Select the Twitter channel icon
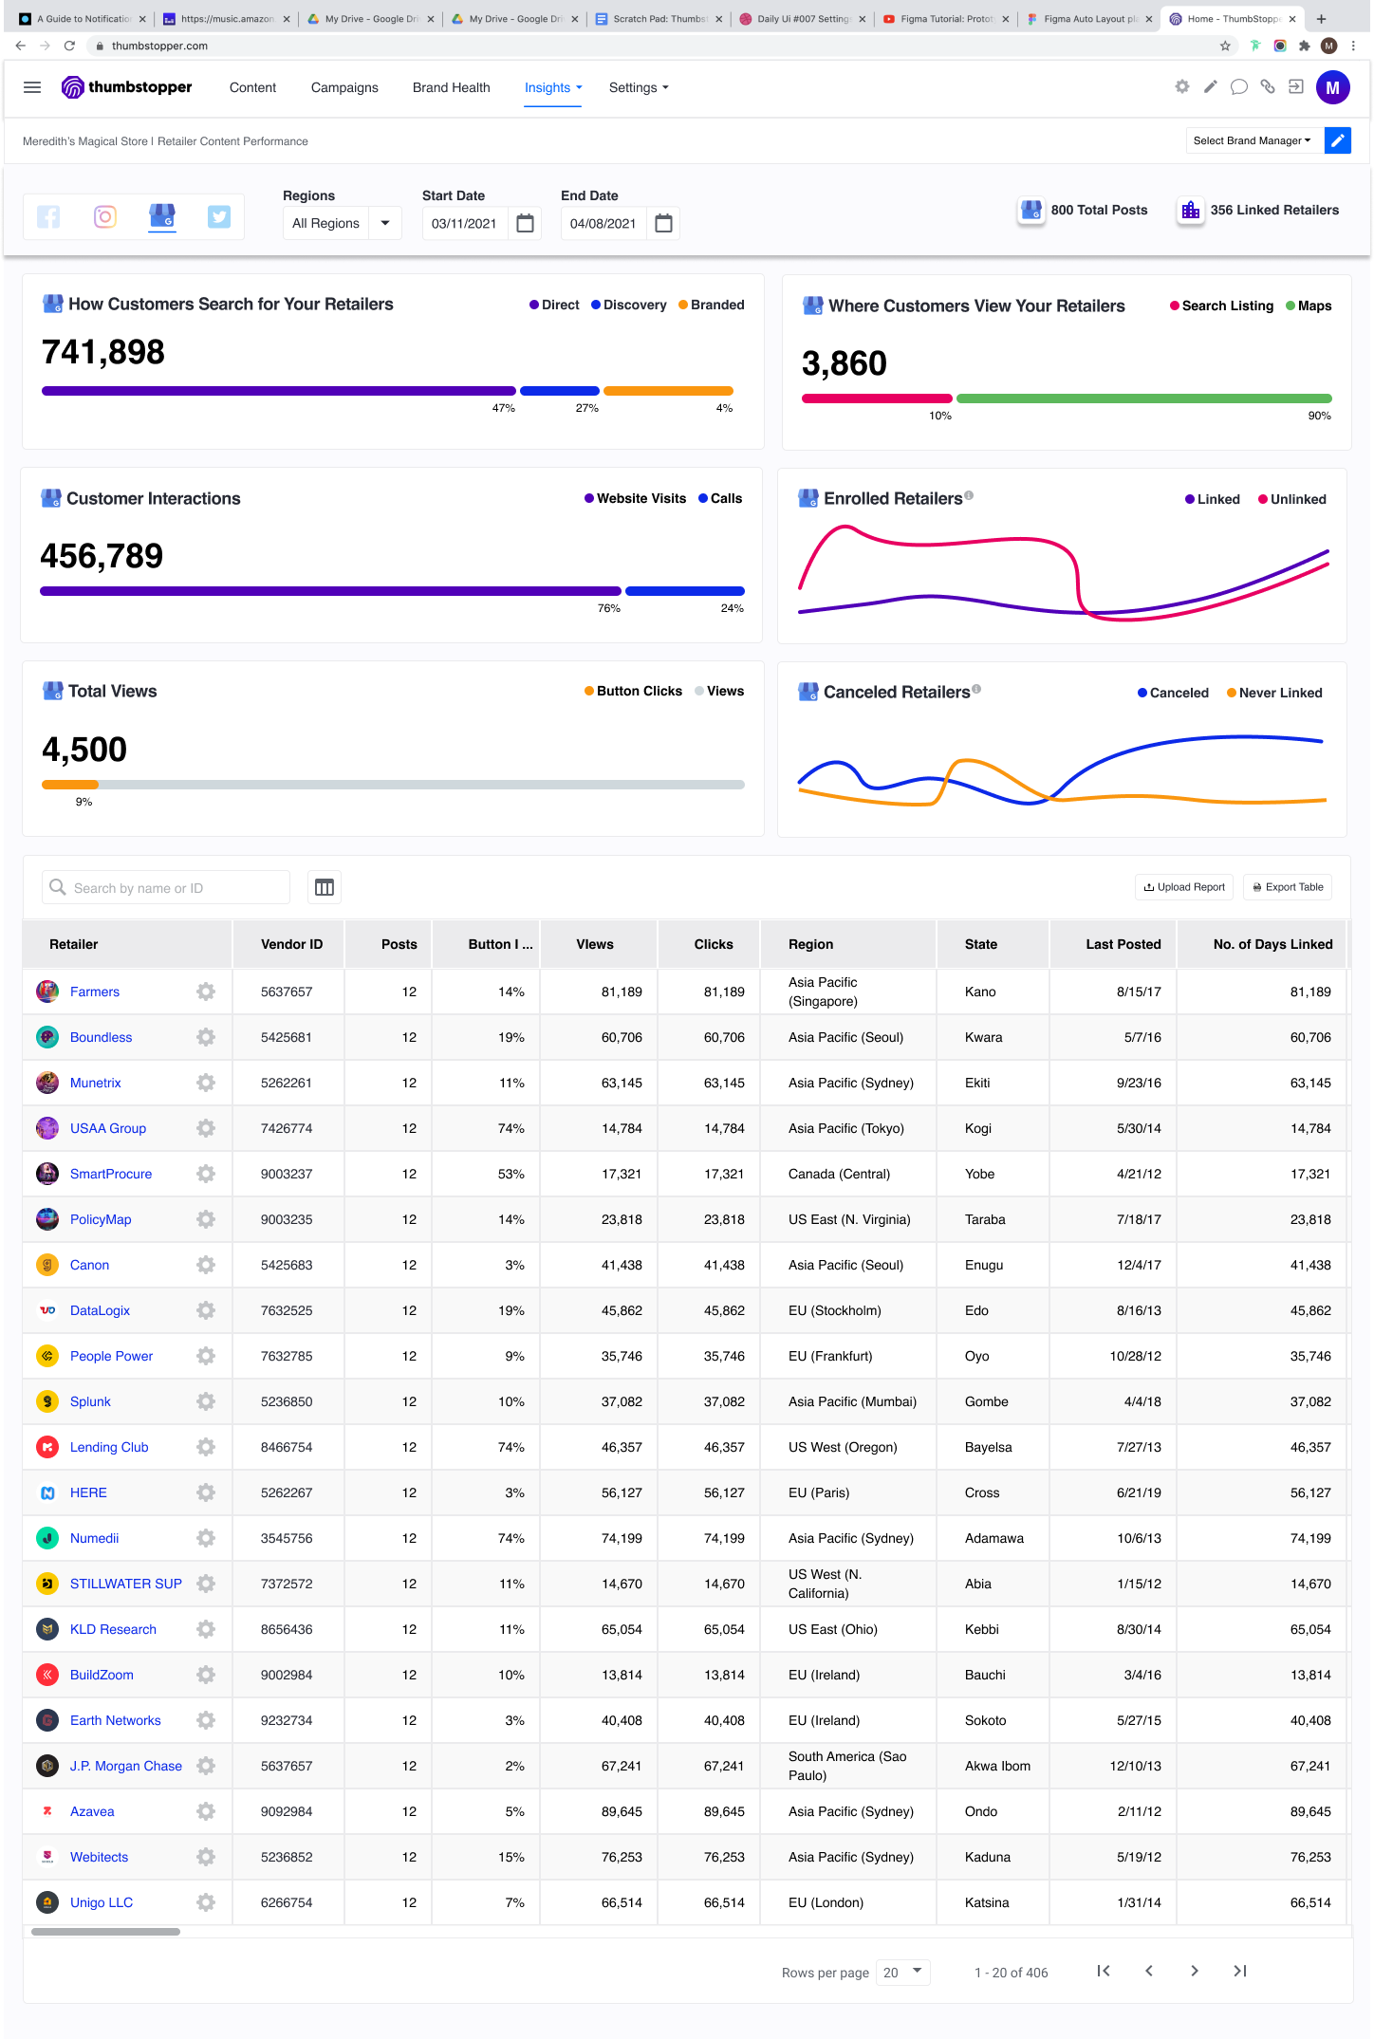 [x=219, y=216]
